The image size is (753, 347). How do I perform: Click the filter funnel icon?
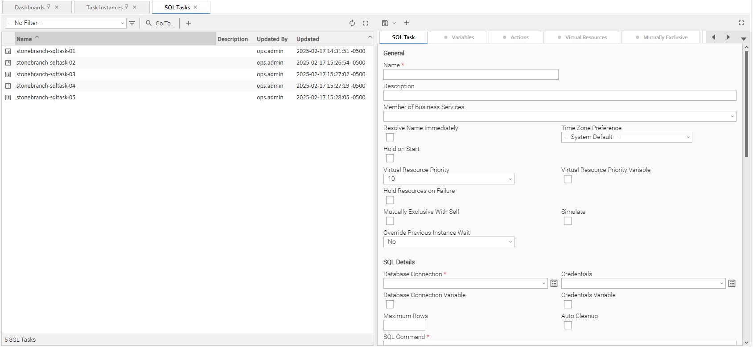coord(132,23)
